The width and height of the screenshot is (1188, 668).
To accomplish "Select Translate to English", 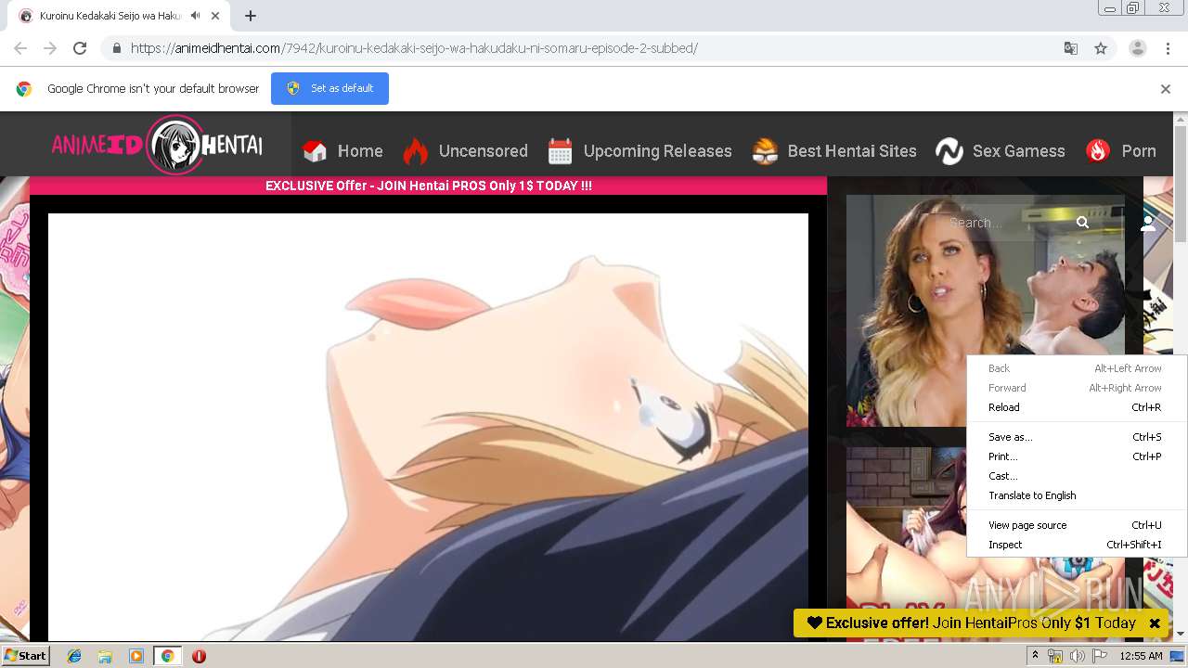I will pyautogui.click(x=1076, y=495).
